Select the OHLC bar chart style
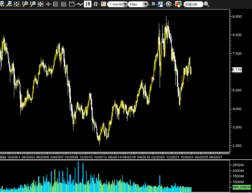 tap(95, 4)
